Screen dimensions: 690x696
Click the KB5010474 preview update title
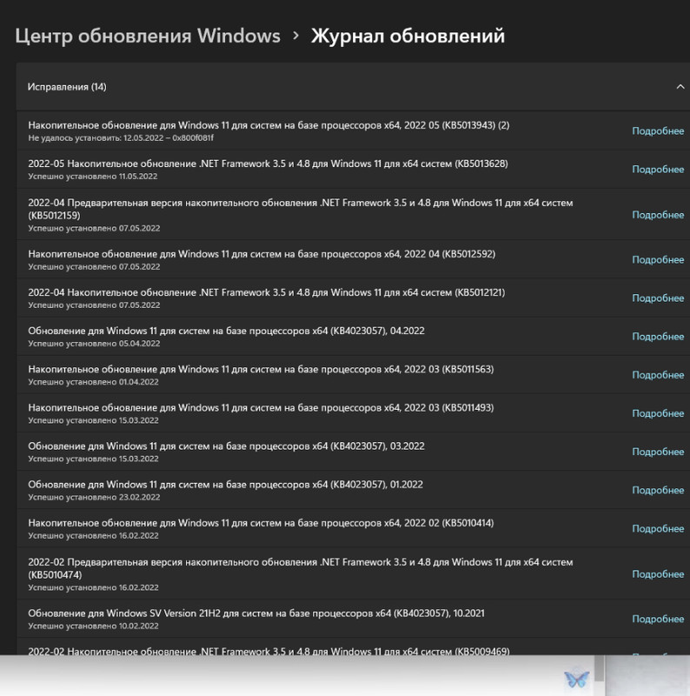(300, 568)
